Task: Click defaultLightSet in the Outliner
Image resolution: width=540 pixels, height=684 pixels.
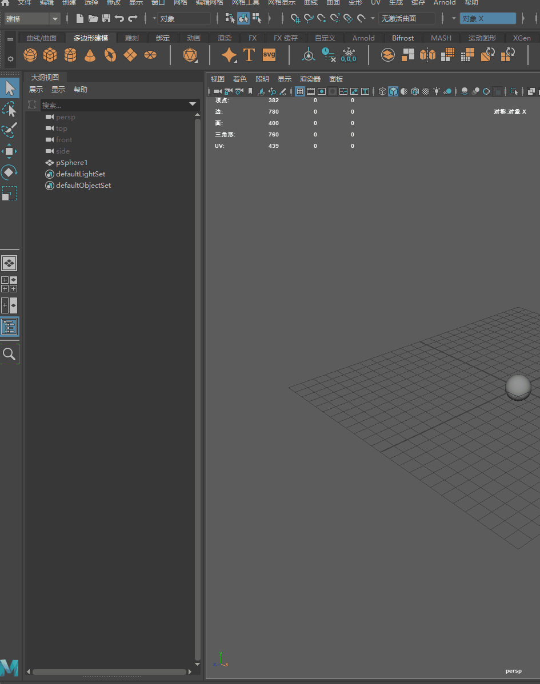Action: 80,174
